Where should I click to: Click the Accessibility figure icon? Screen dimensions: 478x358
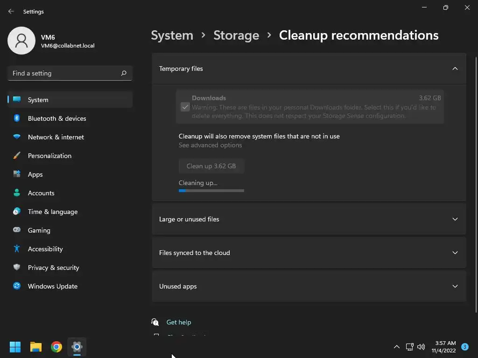17,249
